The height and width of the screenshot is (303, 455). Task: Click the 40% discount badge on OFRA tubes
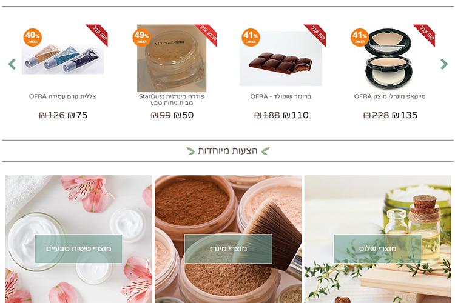tap(33, 38)
